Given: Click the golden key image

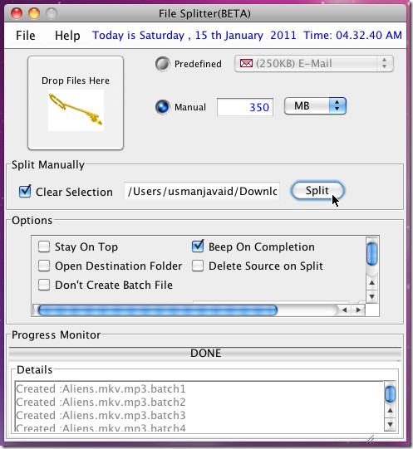Looking at the screenshot, I should click(x=76, y=110).
